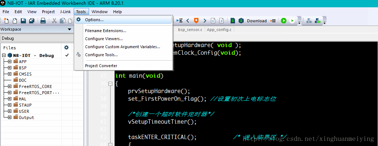Expand the HAL folder
The image size is (378, 146).
point(9,99)
